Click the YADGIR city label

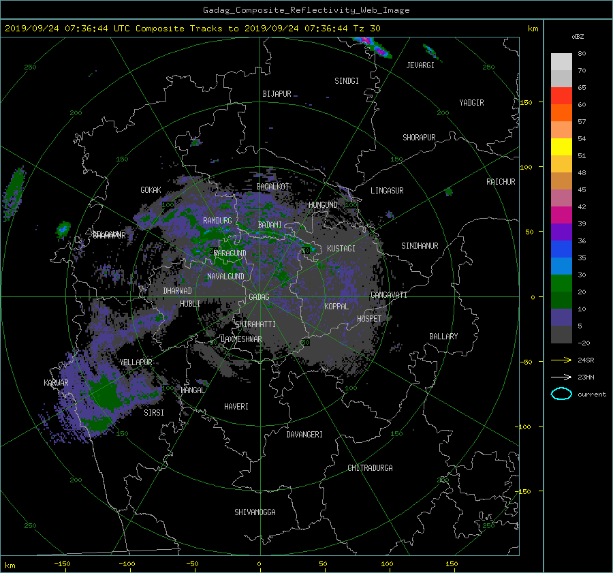471,103
